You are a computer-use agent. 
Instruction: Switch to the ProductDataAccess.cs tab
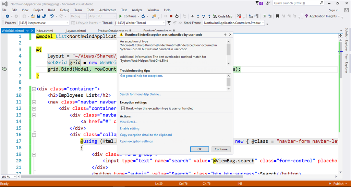pyautogui.click(x=112, y=30)
